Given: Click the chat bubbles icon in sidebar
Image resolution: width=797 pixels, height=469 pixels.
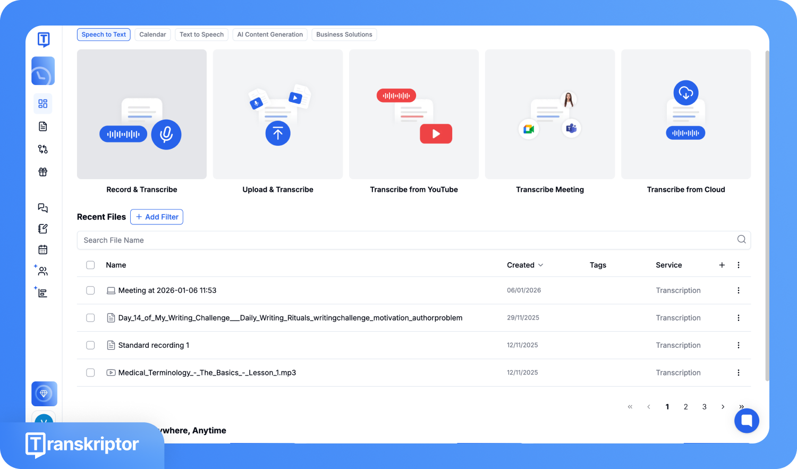Looking at the screenshot, I should point(43,208).
